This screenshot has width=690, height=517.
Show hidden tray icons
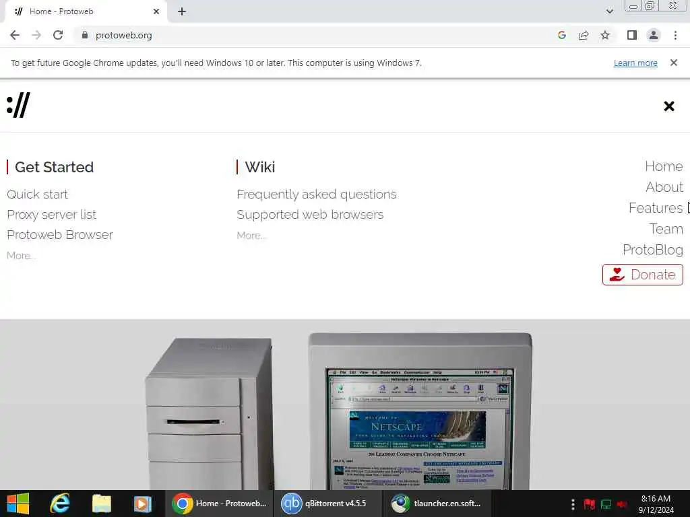click(573, 504)
